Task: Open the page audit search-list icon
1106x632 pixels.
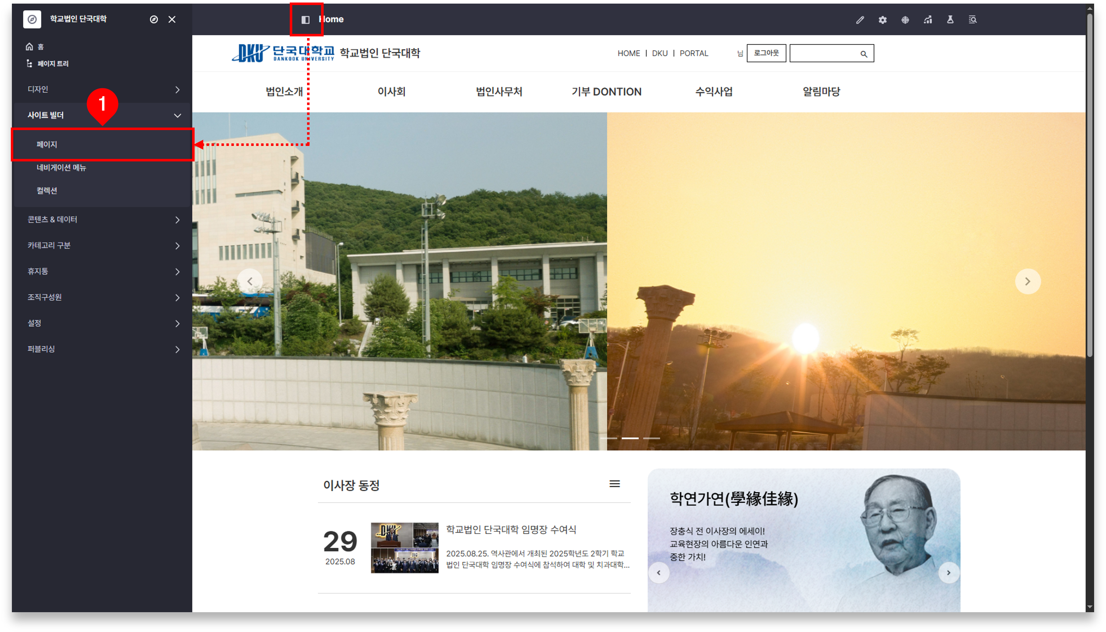Action: [x=973, y=19]
